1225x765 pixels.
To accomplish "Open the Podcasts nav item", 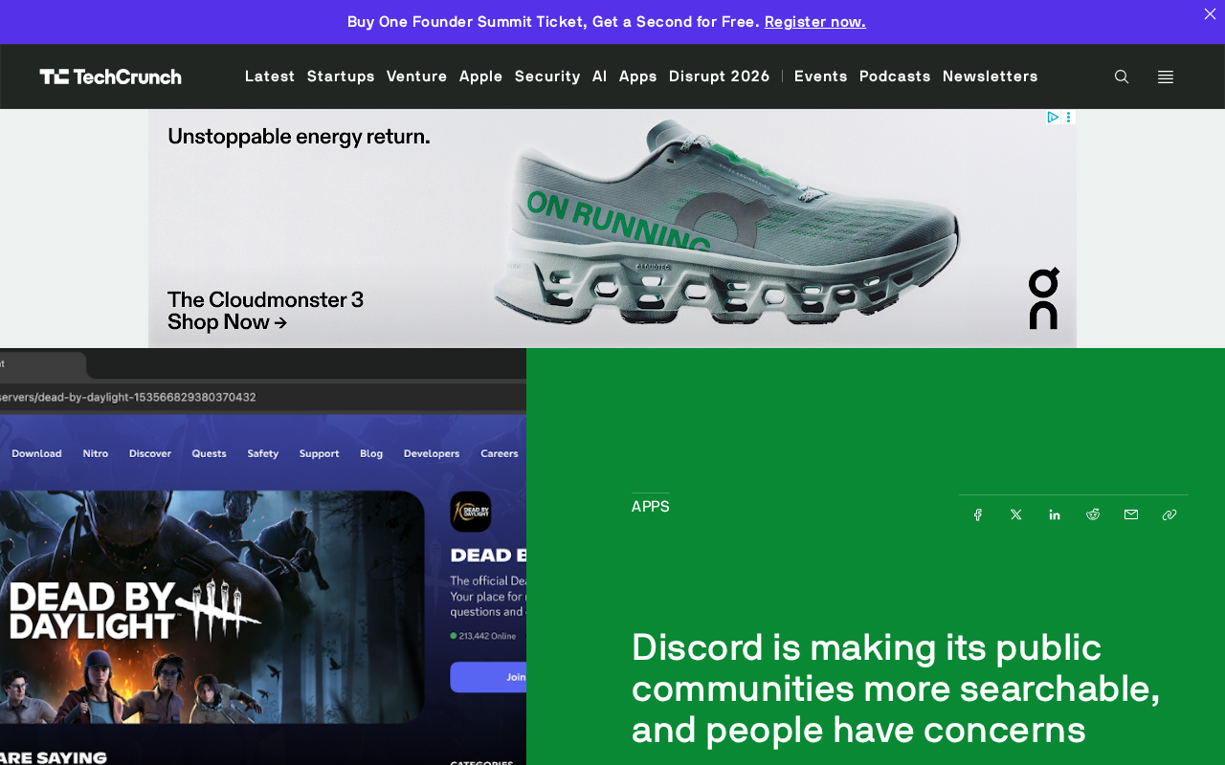I will coord(895,76).
